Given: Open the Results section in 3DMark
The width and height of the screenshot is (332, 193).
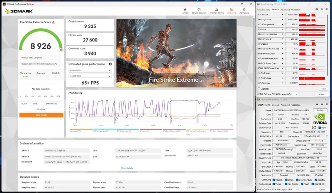Looking at the screenshot, I should [x=232, y=11].
